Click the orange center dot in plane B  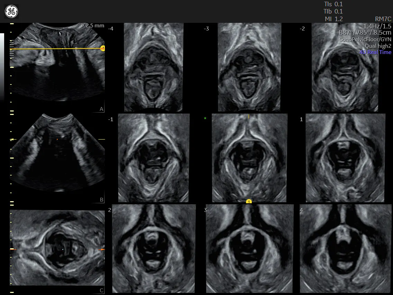click(x=57, y=139)
